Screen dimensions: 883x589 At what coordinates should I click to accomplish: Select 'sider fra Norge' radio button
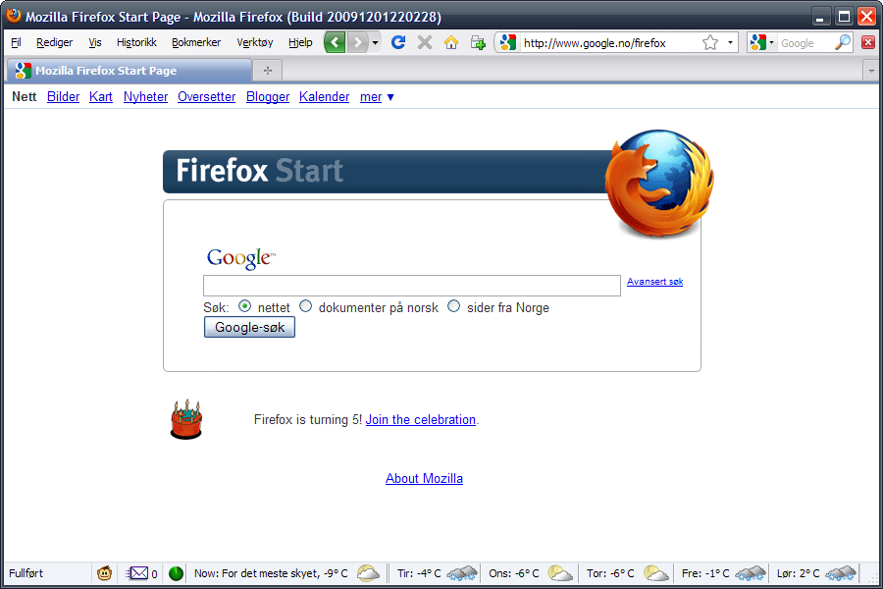point(453,306)
